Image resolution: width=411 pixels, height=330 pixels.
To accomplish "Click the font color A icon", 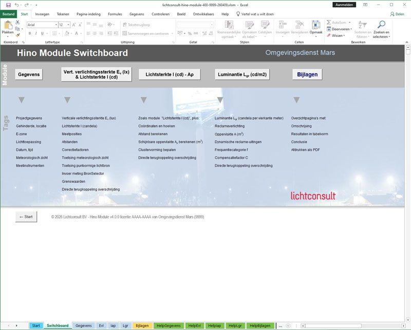I will (77, 33).
